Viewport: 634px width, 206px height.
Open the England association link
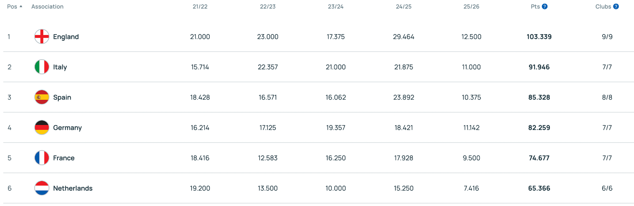[66, 36]
